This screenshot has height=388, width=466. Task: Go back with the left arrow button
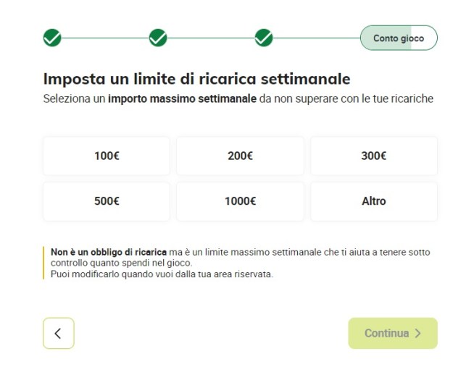click(x=59, y=333)
